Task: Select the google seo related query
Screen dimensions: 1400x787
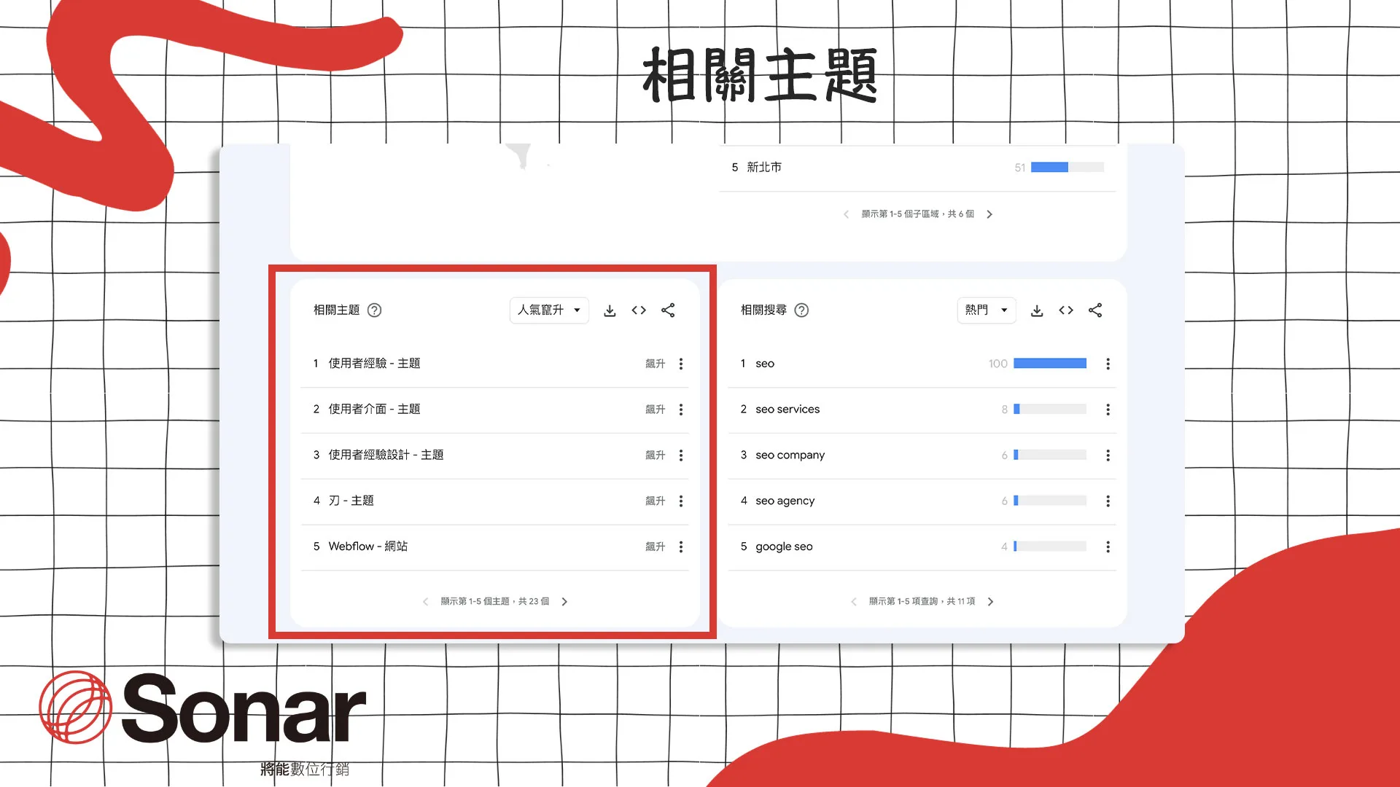Action: pyautogui.click(x=784, y=547)
